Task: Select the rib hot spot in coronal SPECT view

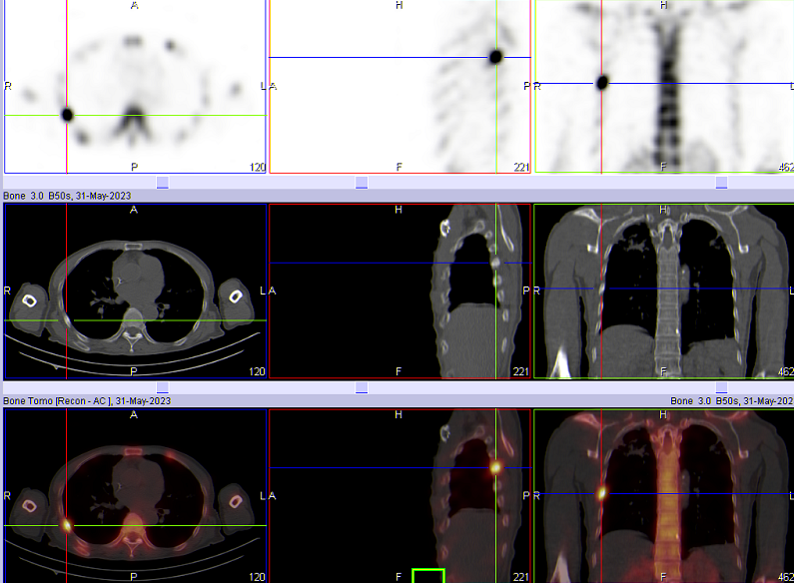Action: 602,83
